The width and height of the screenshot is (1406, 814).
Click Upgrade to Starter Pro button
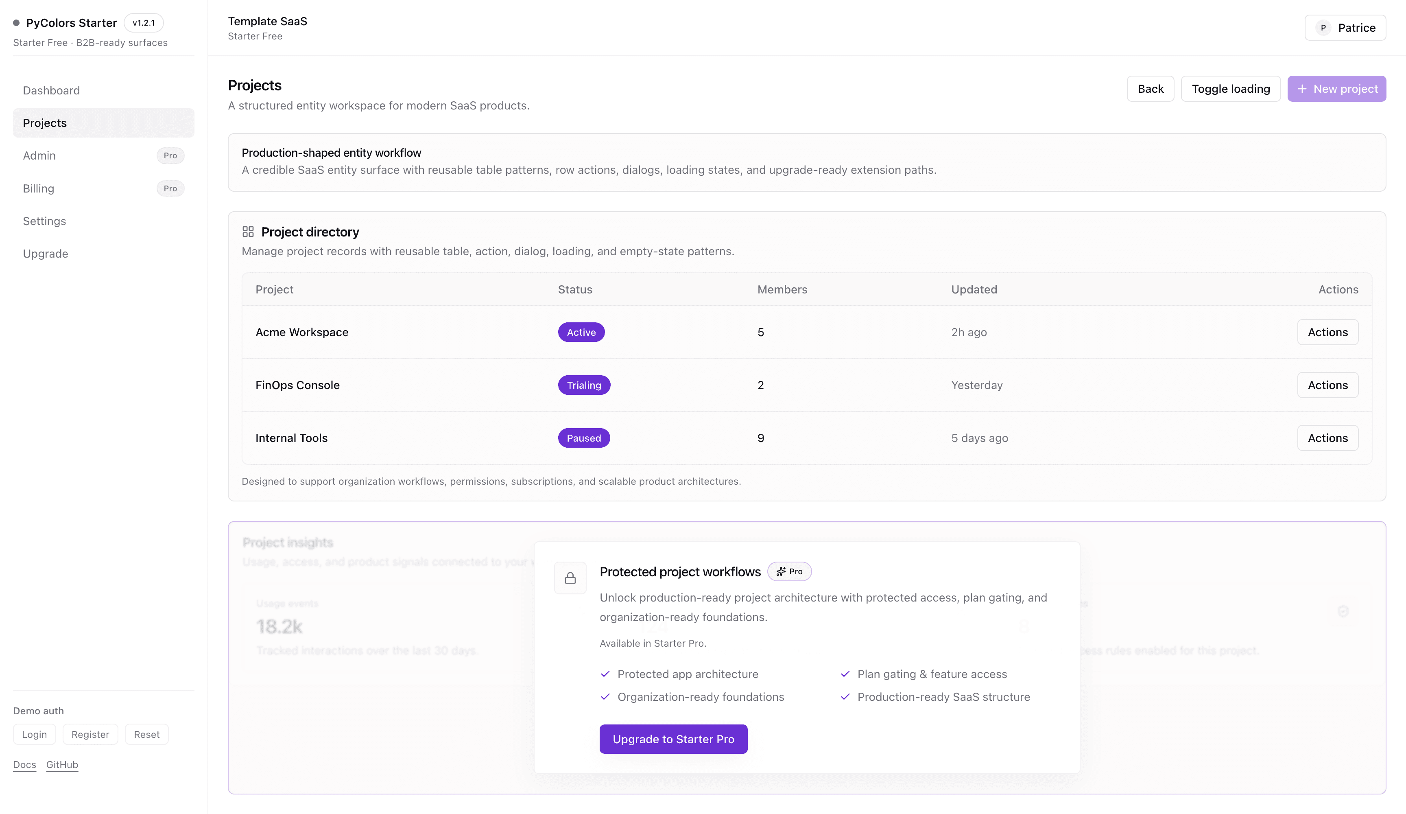pos(673,739)
